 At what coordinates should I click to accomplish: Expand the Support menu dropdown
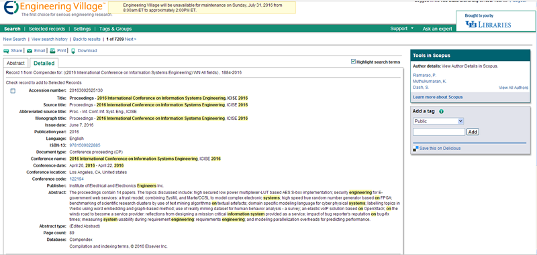pyautogui.click(x=401, y=29)
